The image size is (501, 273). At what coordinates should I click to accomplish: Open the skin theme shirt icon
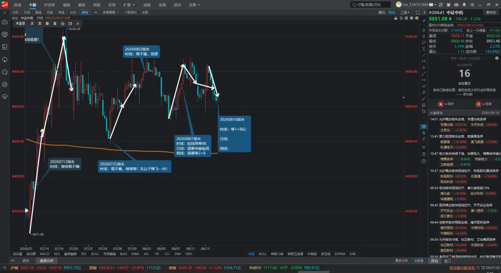click(x=448, y=5)
